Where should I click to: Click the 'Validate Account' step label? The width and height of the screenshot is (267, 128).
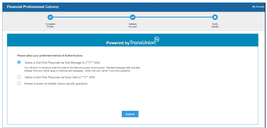coord(133,25)
